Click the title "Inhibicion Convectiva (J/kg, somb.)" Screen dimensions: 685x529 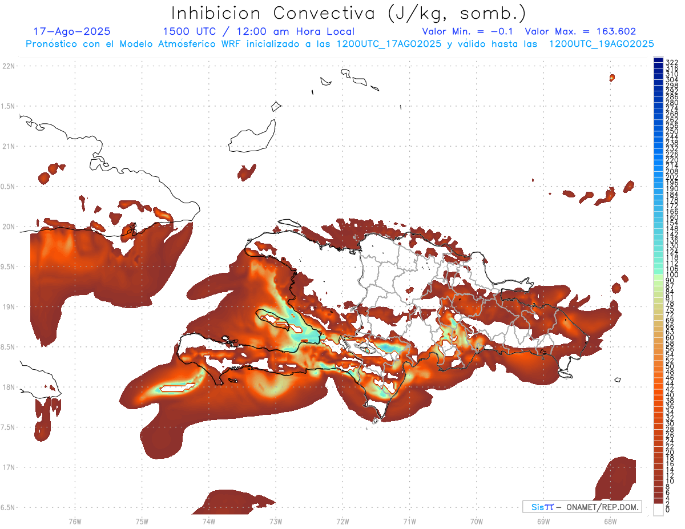point(348,13)
